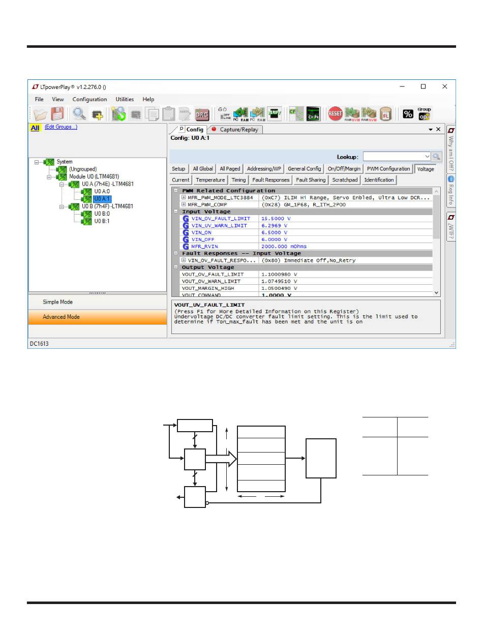Click the Group op toolbar icon
This screenshot has height=631, width=483.
click(x=424, y=113)
